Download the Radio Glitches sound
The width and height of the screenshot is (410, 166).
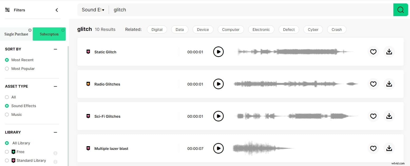coord(389,84)
